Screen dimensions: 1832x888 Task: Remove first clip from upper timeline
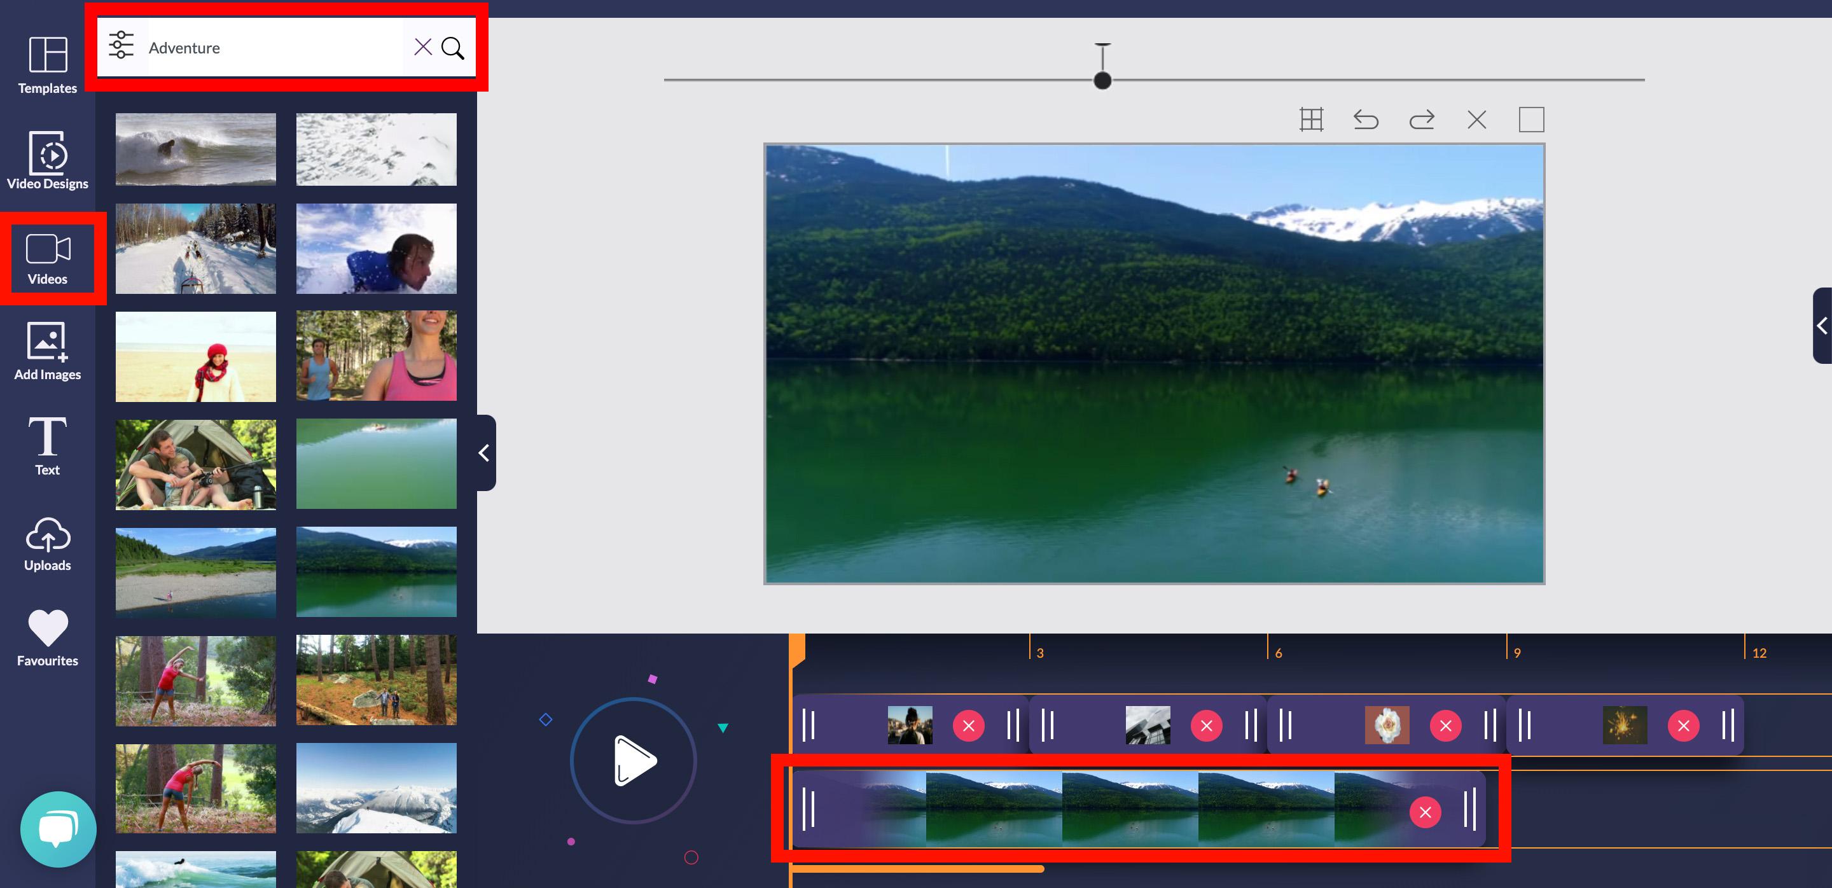969,725
